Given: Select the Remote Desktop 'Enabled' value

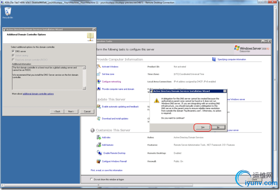Looking at the screenshot, I should pos(177,153).
